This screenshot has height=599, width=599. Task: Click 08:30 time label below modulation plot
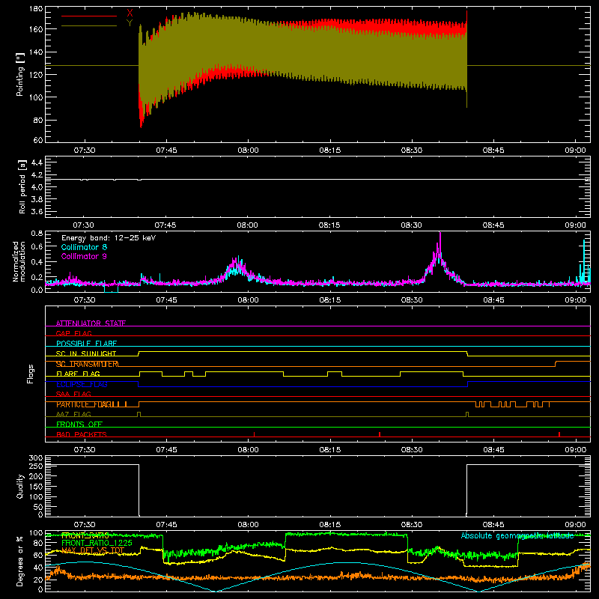412,300
